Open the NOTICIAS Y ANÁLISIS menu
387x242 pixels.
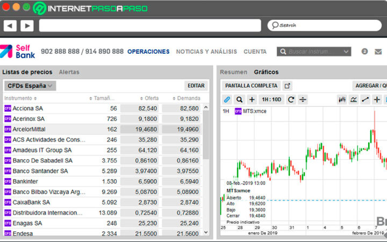click(206, 52)
